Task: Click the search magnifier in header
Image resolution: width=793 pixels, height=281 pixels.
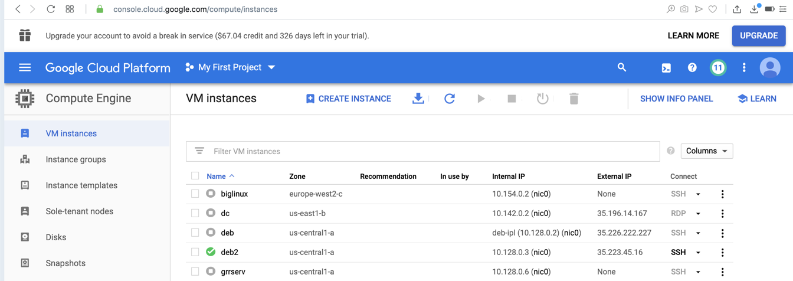Action: tap(622, 67)
